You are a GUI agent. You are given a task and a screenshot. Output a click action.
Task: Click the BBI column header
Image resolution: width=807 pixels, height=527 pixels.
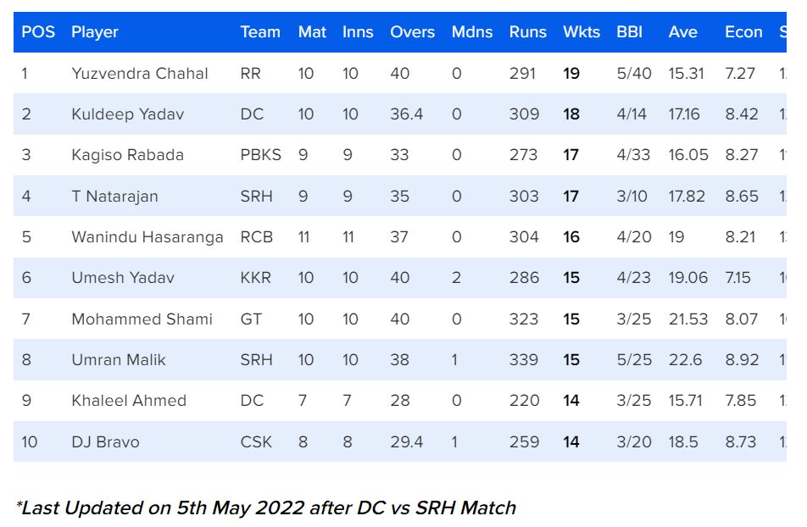[629, 32]
